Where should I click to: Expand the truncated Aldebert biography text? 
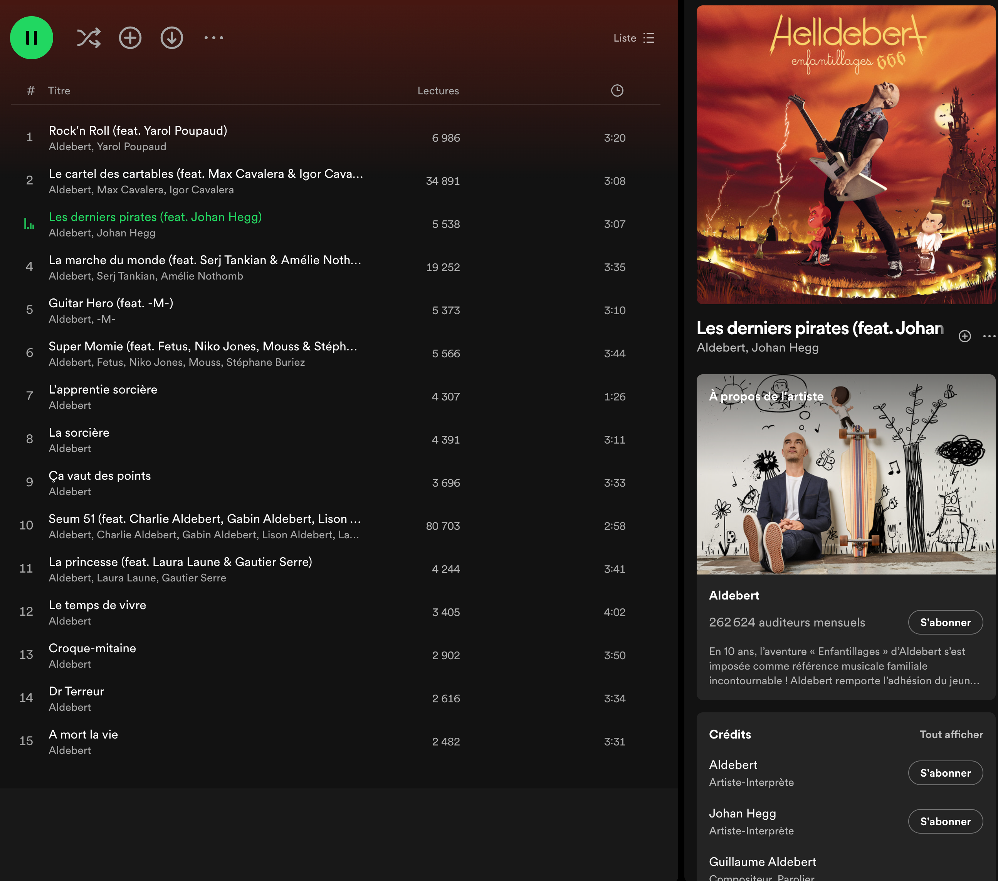(844, 666)
